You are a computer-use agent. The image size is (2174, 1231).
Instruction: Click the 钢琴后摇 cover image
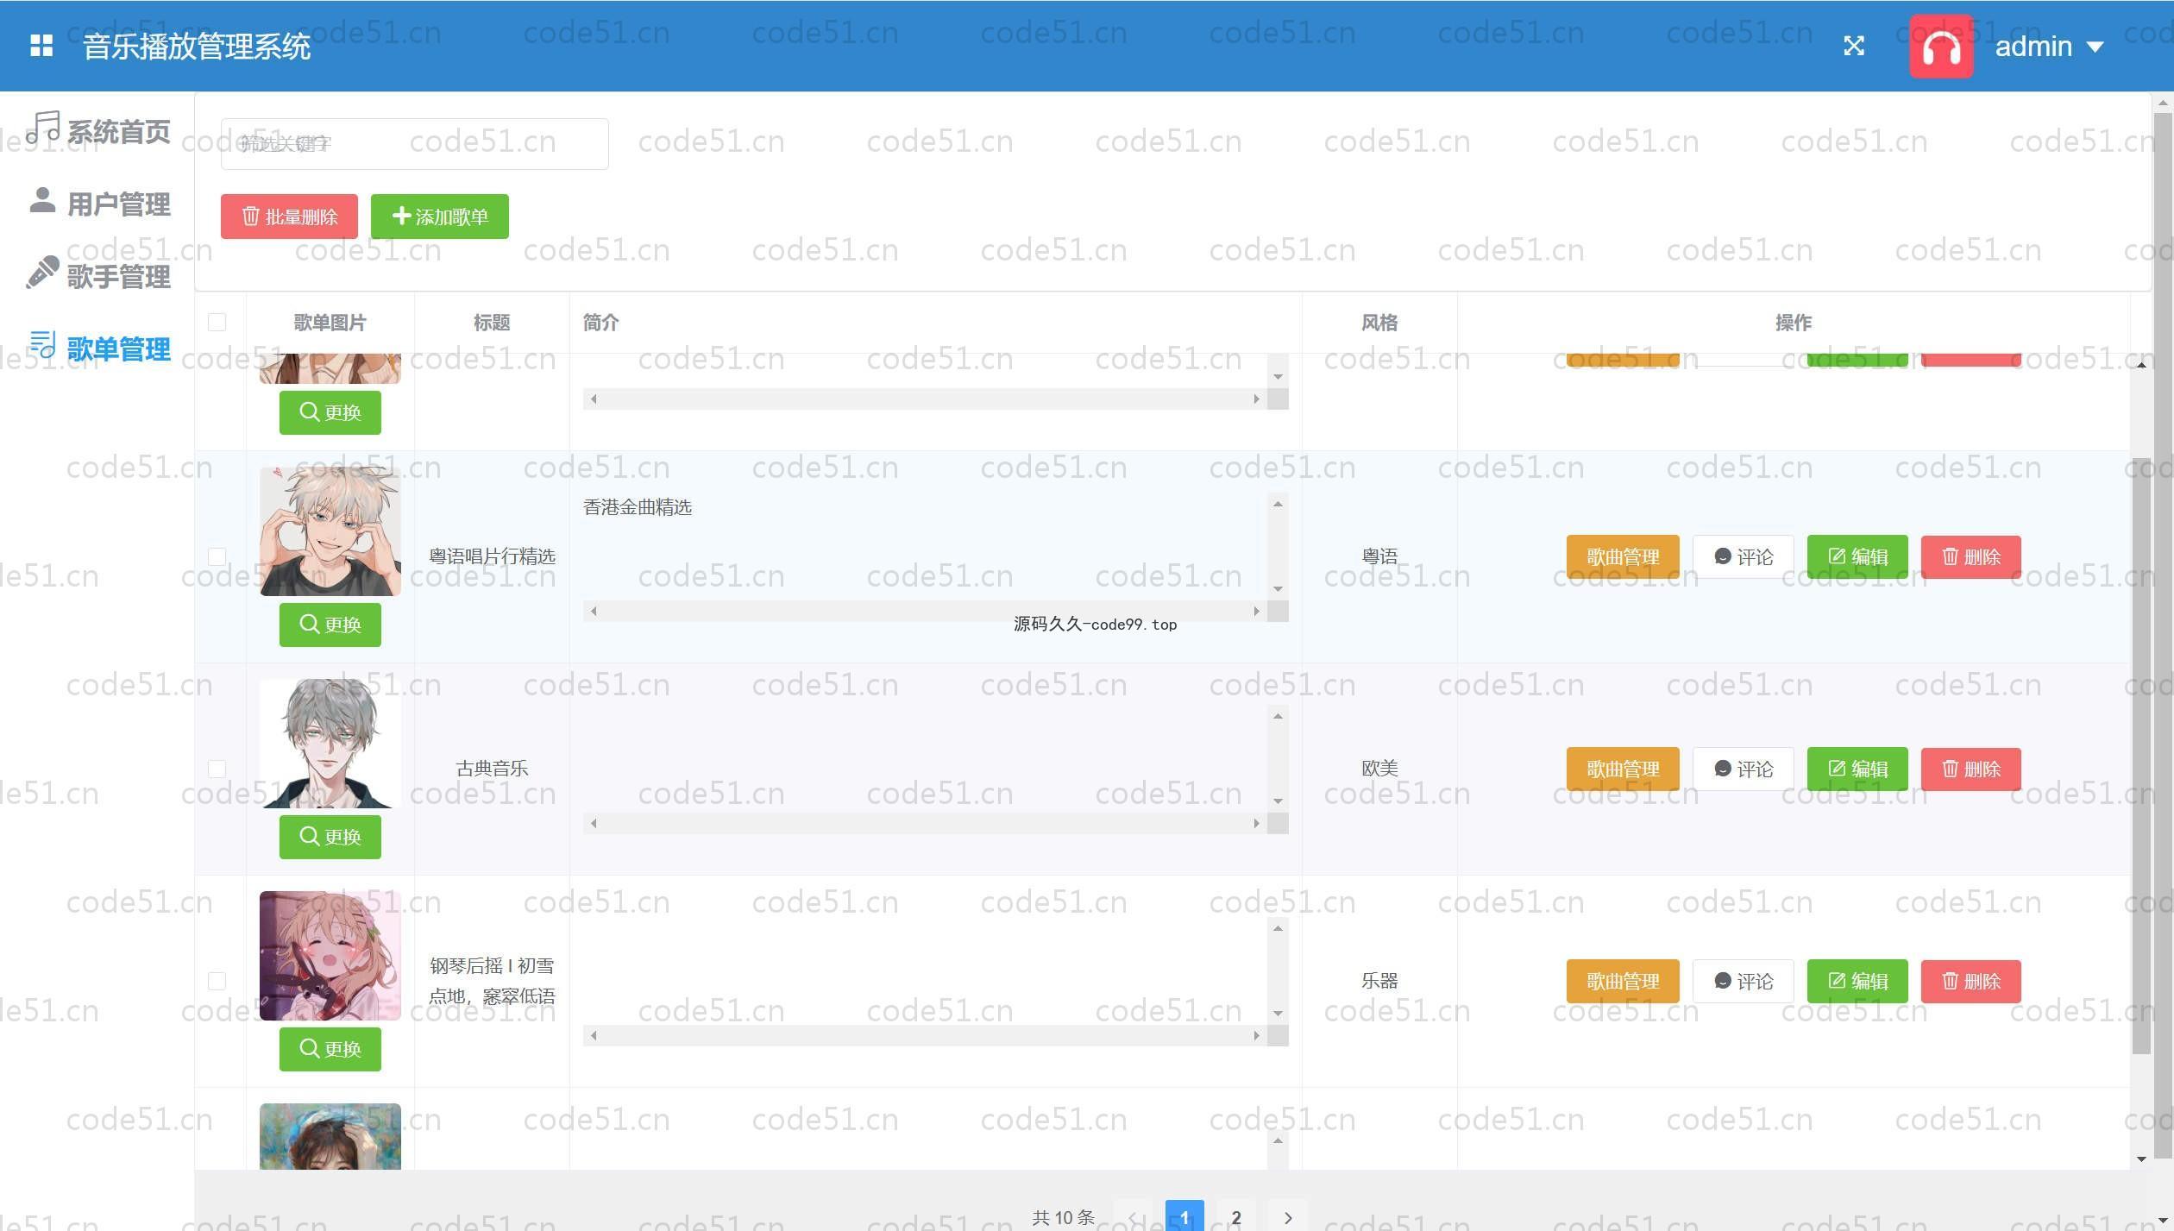(330, 955)
